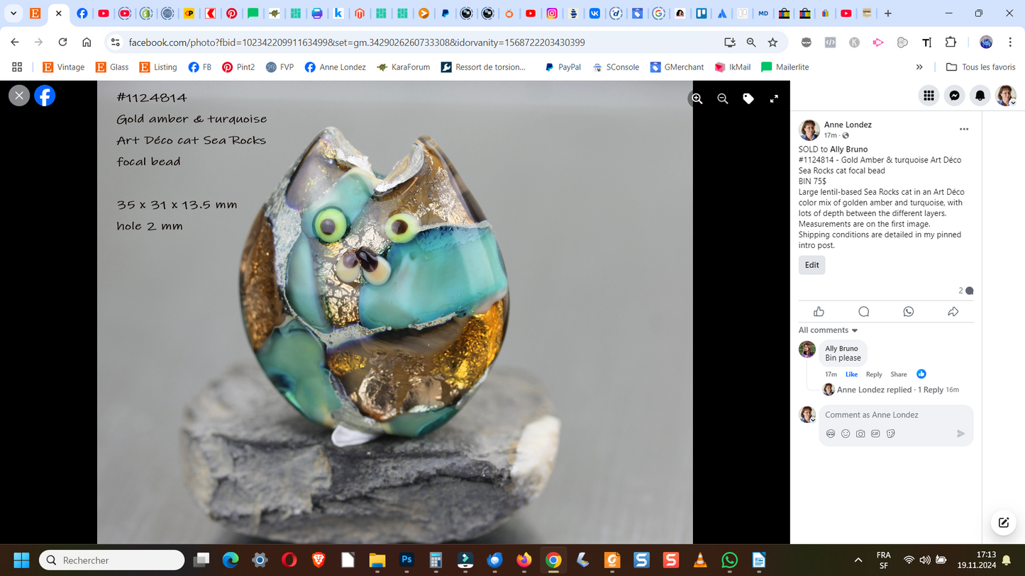
Task: Open Firefox from the taskbar
Action: pos(523,560)
